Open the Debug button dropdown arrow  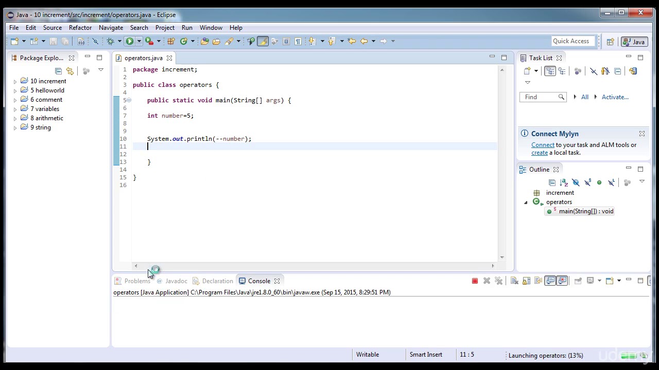[x=119, y=41]
